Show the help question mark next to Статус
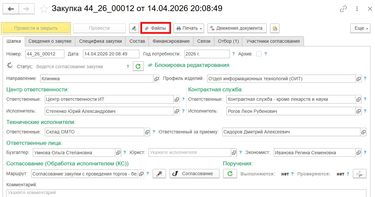 coord(128,67)
